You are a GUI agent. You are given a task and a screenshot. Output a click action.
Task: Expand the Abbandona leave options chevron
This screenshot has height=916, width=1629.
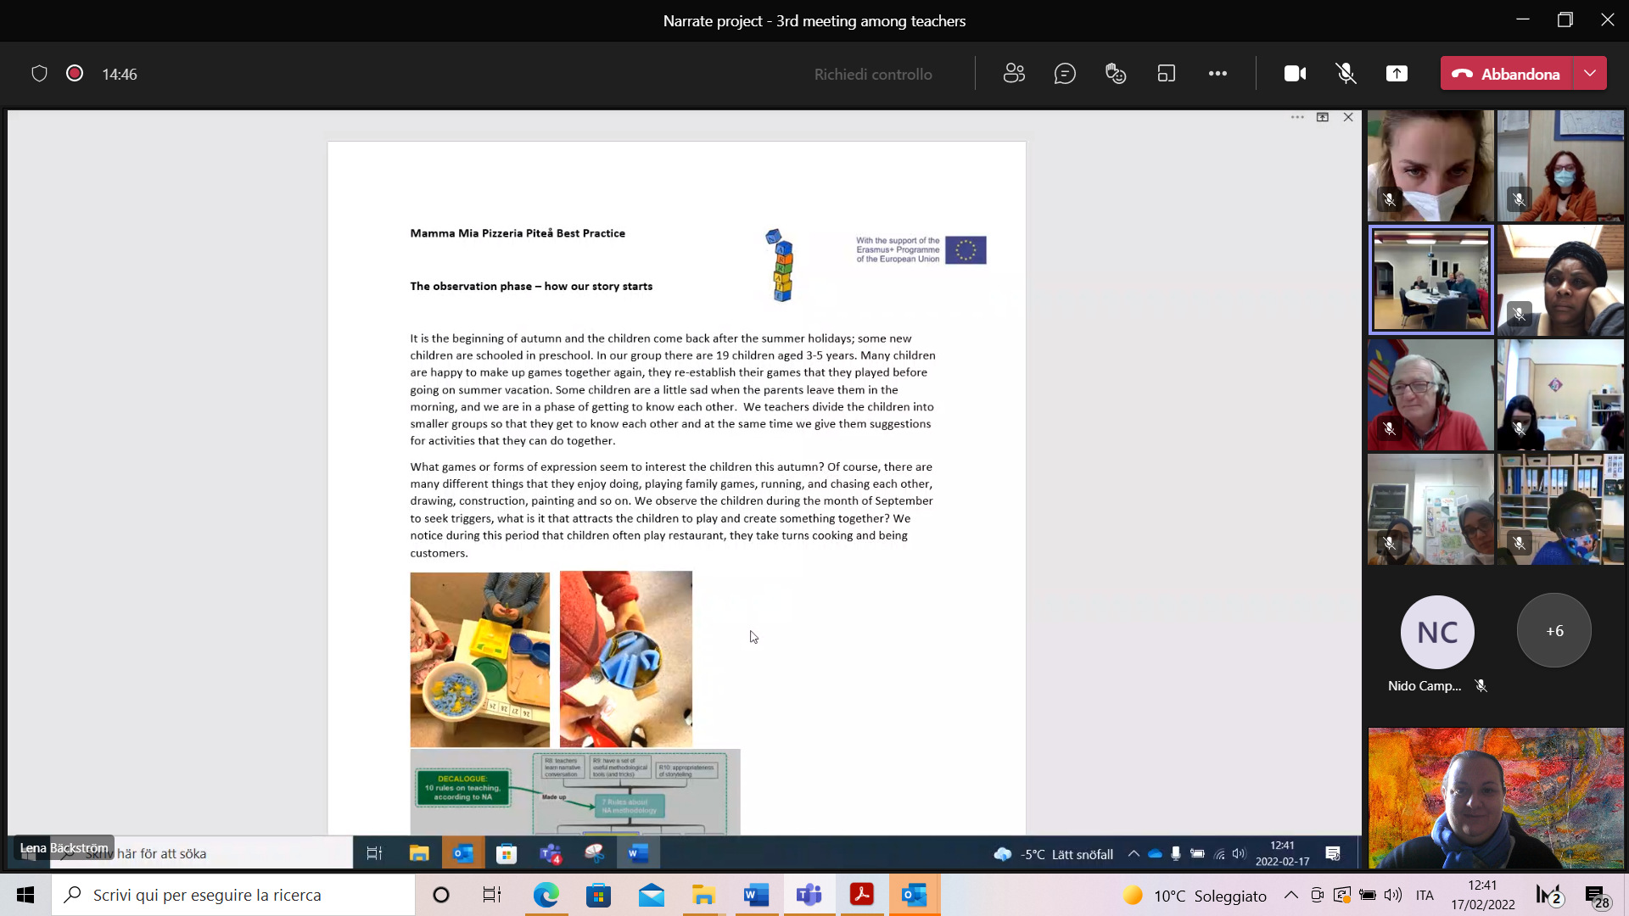[1590, 74]
